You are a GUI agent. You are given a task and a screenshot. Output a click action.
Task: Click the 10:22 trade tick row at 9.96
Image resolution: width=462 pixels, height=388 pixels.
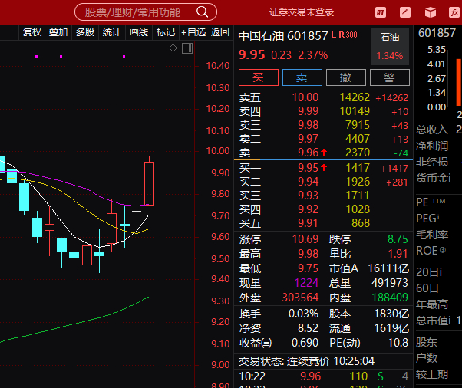324,376
